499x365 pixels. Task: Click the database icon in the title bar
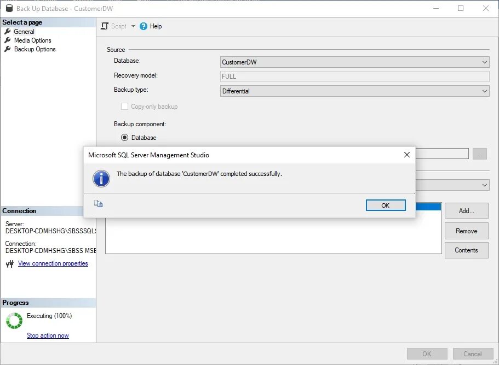tap(9, 8)
